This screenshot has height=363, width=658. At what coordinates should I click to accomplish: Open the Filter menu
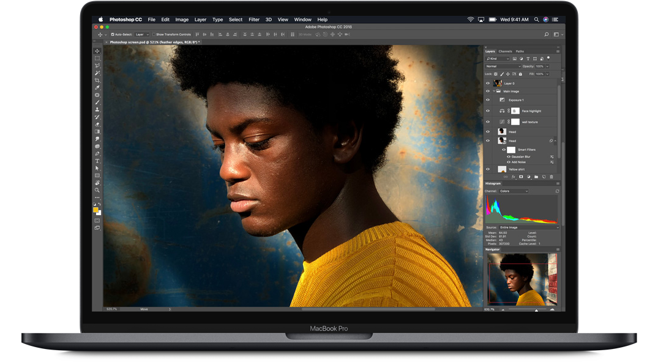(x=254, y=20)
